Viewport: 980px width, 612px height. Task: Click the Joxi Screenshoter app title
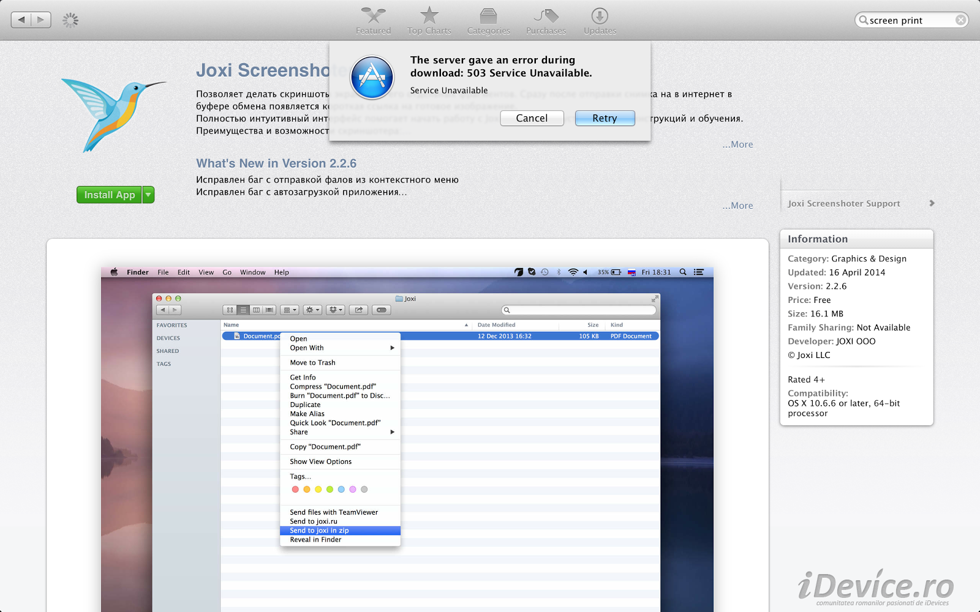(x=262, y=70)
